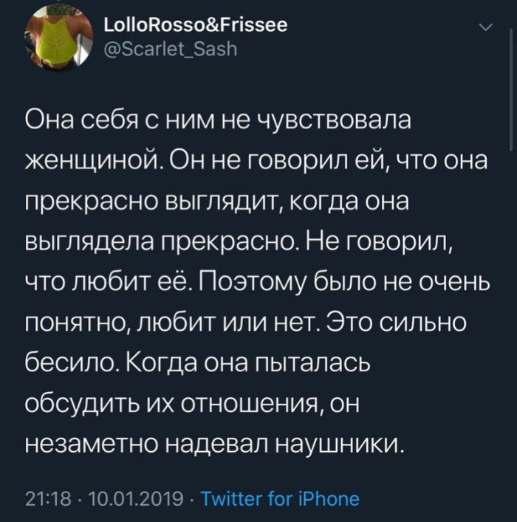Screen dimensions: 517x522
Task: Open the tweet options chevron menu
Action: [487, 28]
